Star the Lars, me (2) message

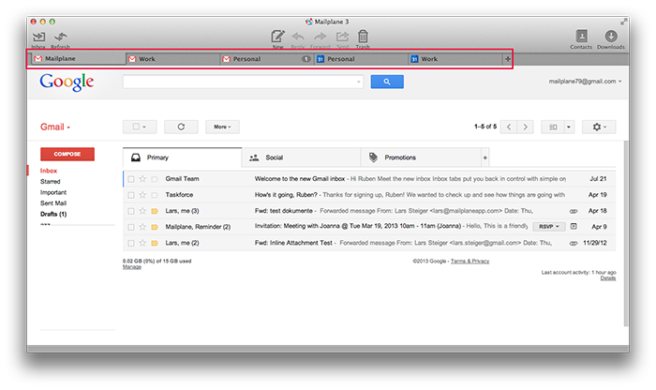tap(142, 243)
